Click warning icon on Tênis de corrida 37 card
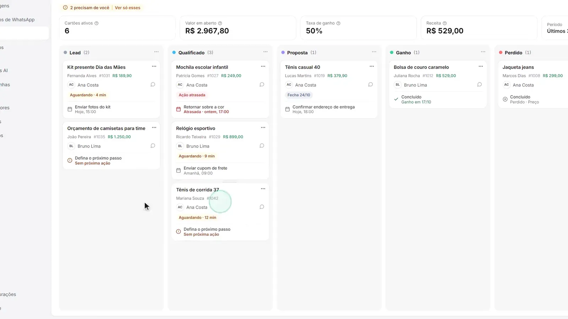This screenshot has width=568, height=319. coord(179,232)
